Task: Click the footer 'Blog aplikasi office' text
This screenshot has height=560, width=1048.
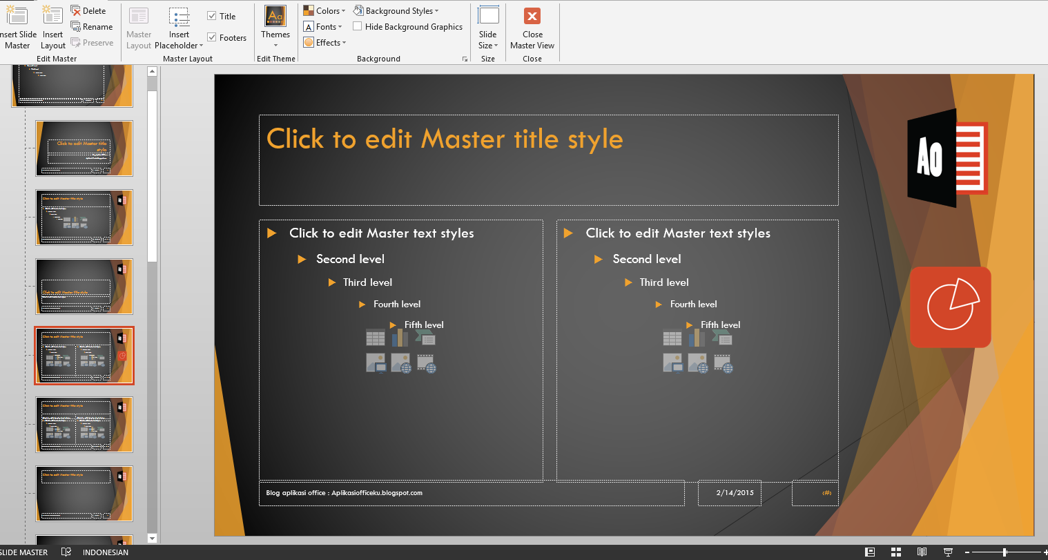Action: 344,493
